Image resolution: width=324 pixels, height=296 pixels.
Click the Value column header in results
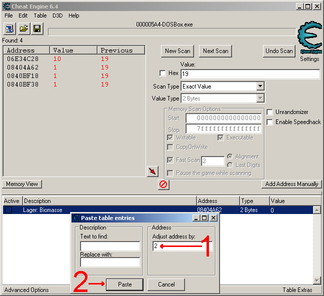pos(73,50)
